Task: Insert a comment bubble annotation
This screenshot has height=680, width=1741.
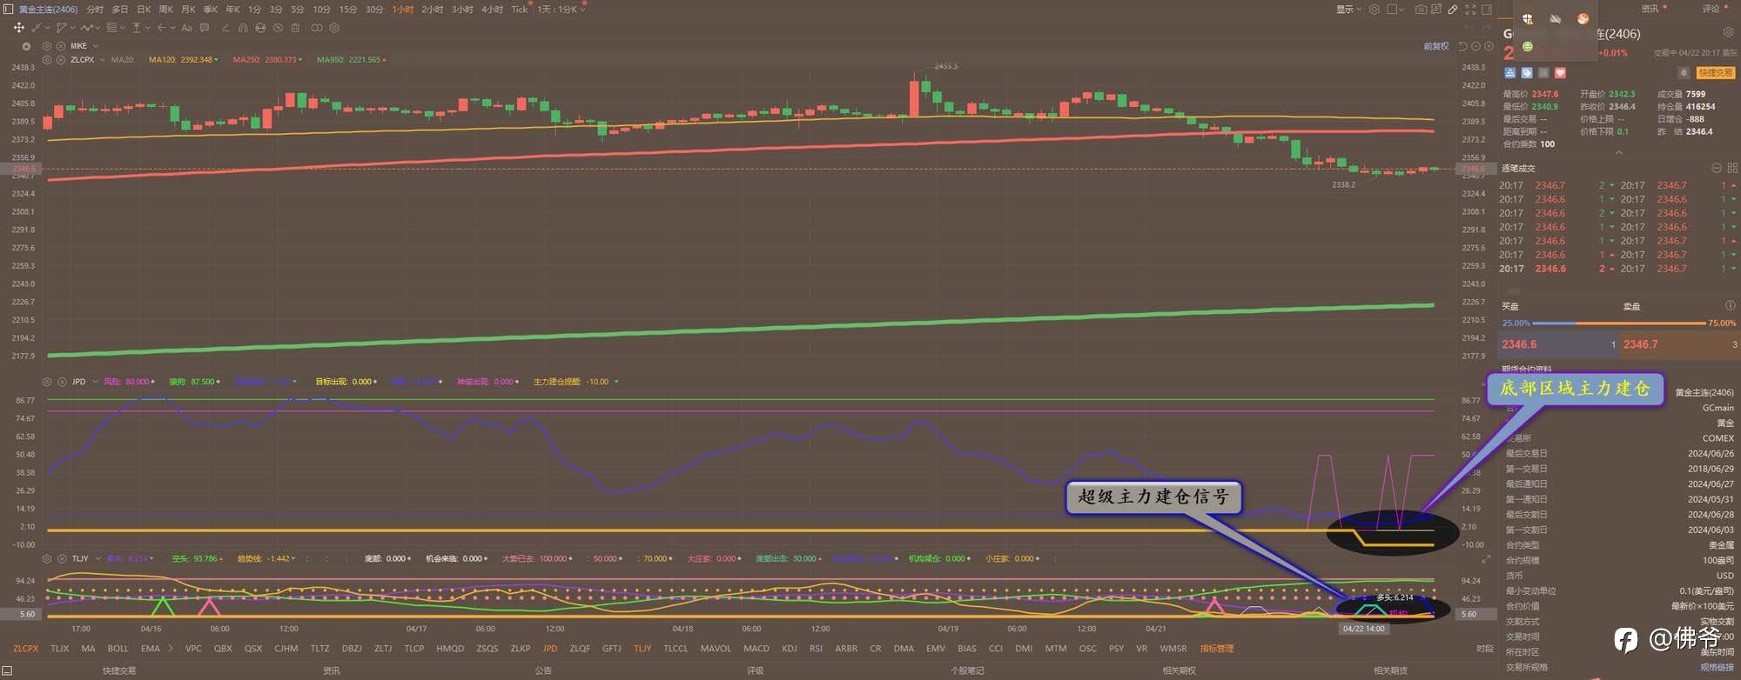Action: click(205, 28)
